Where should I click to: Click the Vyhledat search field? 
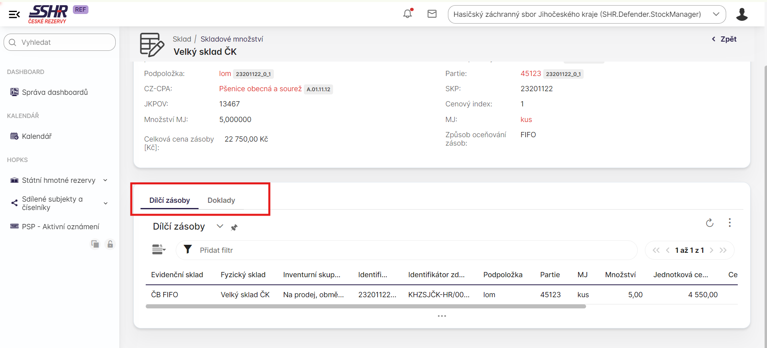(x=60, y=42)
